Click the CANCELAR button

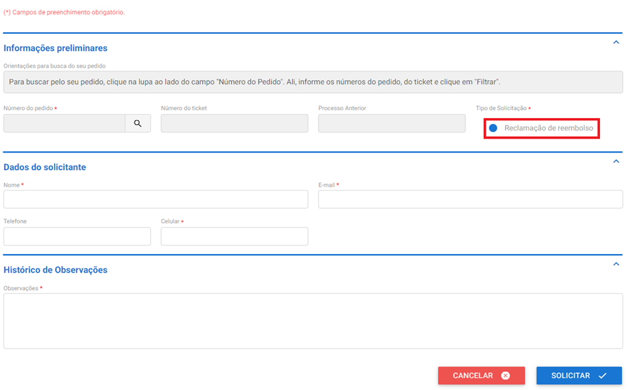click(481, 375)
